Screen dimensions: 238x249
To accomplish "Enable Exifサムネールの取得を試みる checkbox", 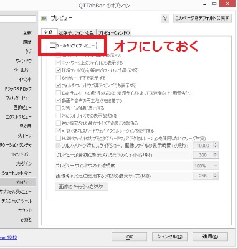I will coord(58,93).
